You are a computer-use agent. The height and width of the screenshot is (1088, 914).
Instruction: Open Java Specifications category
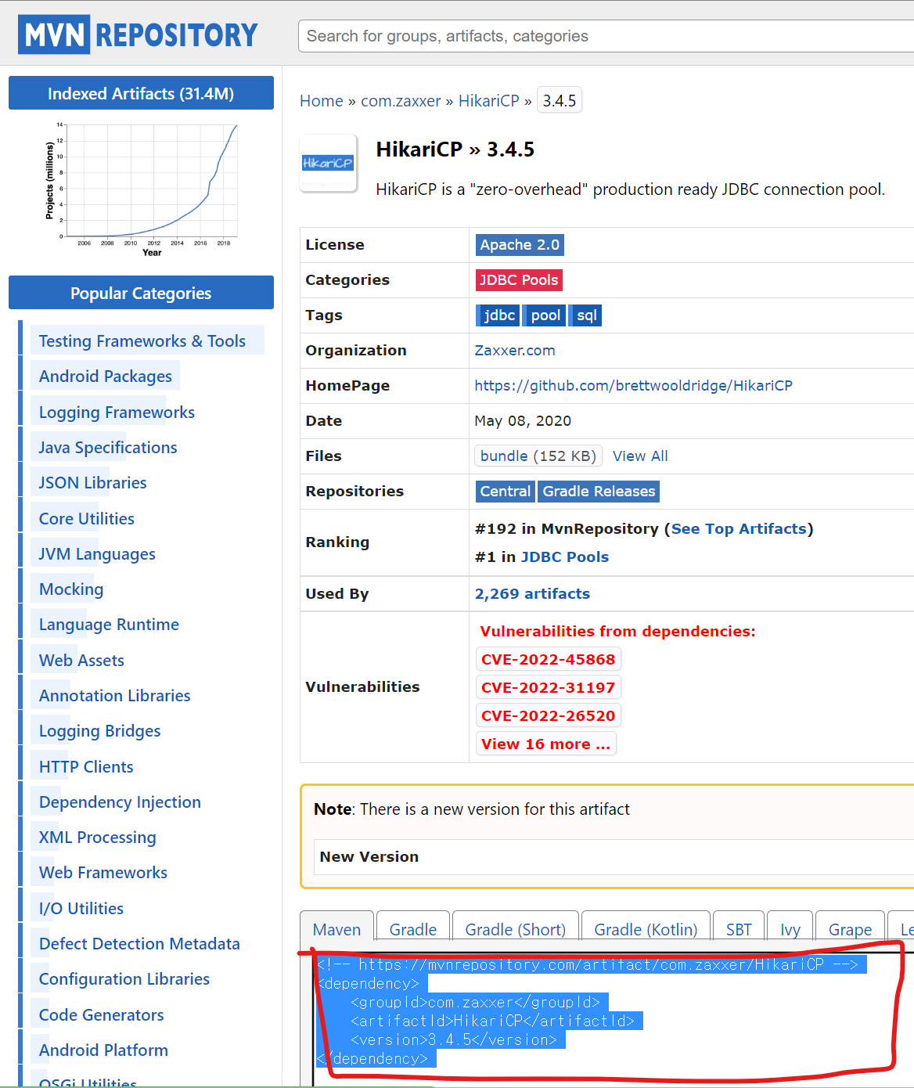click(108, 448)
